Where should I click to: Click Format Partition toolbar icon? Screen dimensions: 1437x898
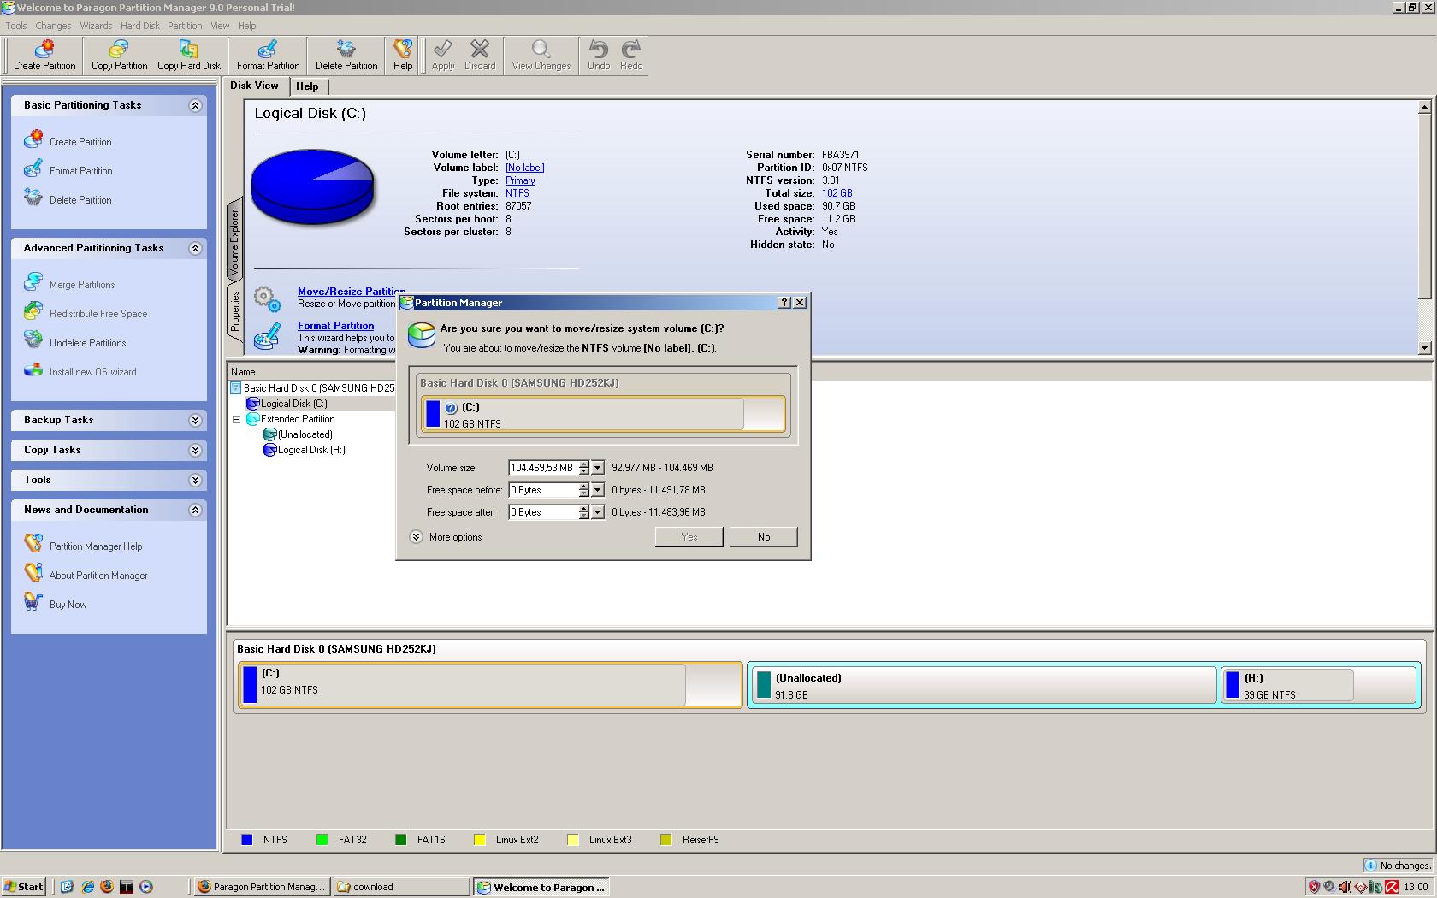[x=268, y=56]
